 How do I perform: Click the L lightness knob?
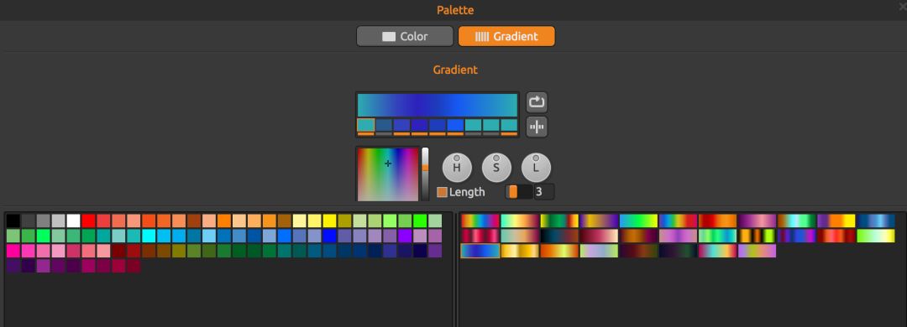pos(536,168)
